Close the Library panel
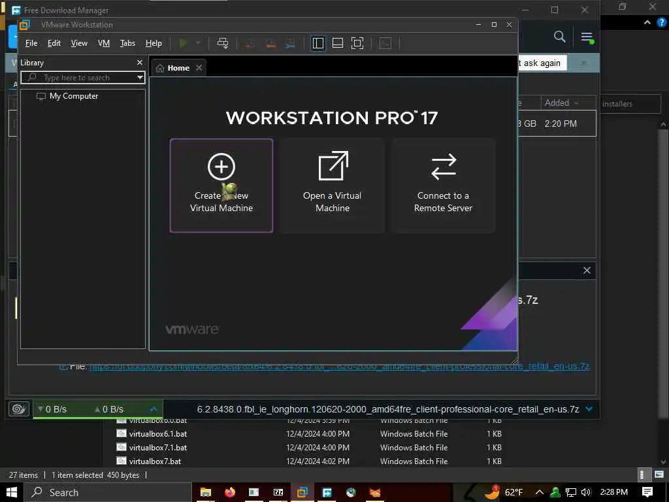This screenshot has width=669, height=502. 140,62
